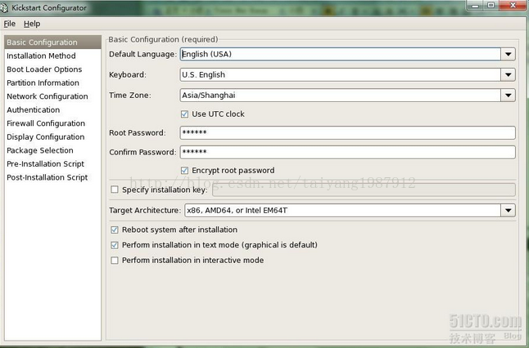Image resolution: width=529 pixels, height=348 pixels.
Task: Go to Installation Method section
Action: [x=53, y=56]
